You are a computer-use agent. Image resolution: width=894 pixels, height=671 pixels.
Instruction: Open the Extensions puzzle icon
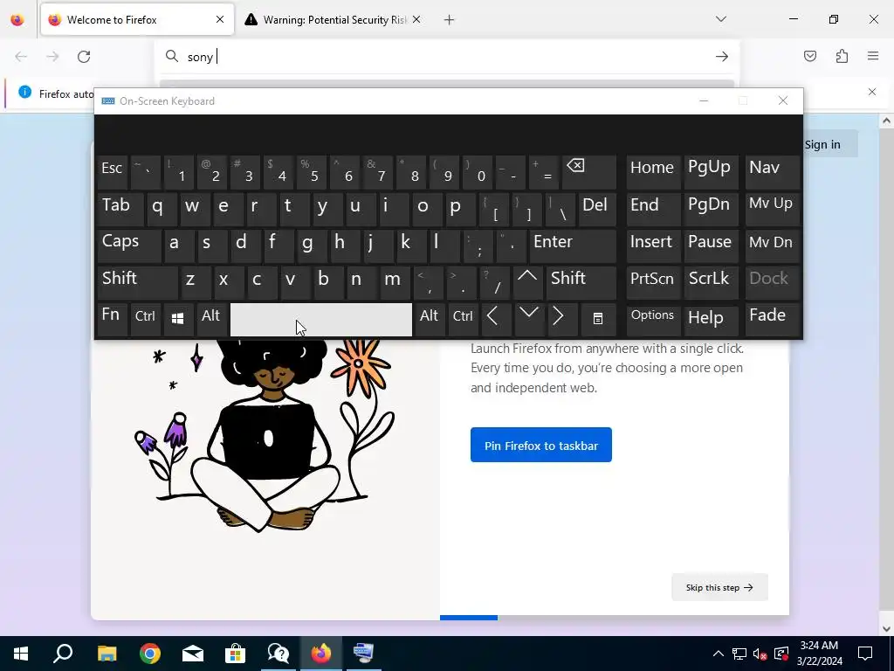(842, 56)
